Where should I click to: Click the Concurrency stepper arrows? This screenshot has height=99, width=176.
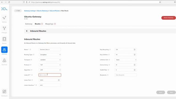(134, 65)
